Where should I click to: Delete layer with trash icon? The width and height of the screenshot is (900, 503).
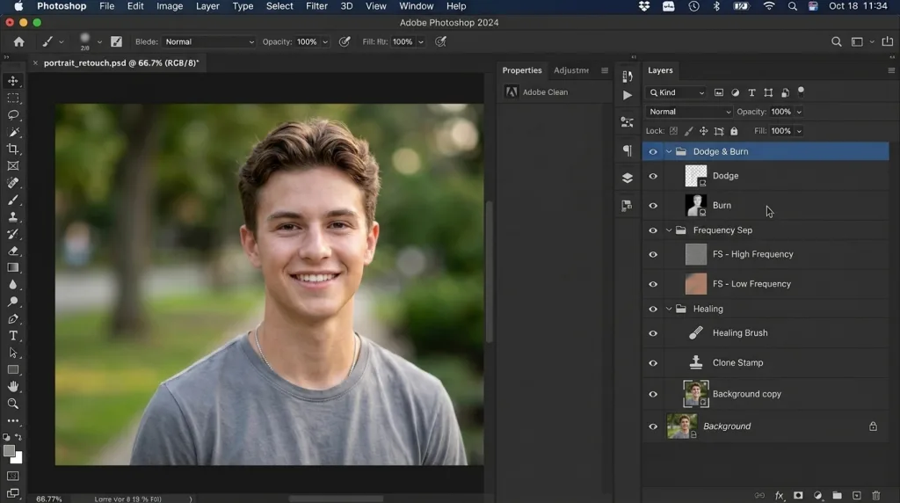[876, 496]
